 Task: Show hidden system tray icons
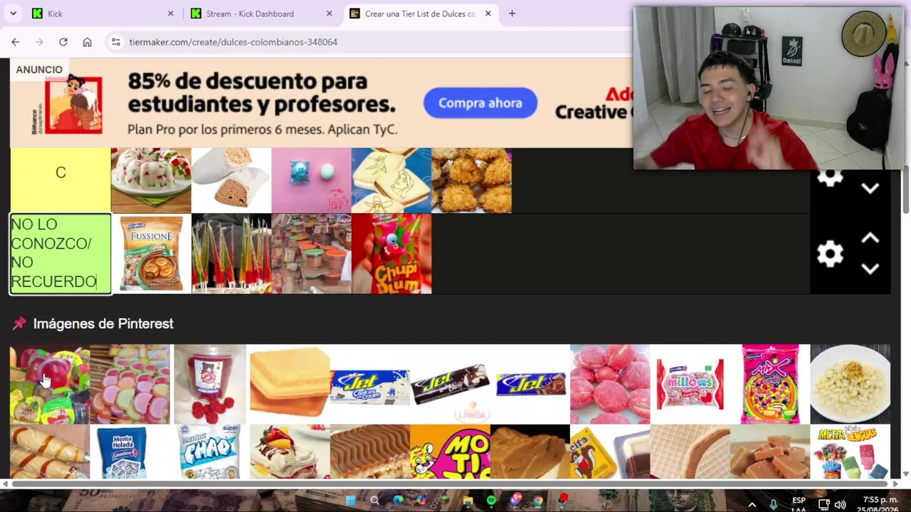pyautogui.click(x=752, y=505)
